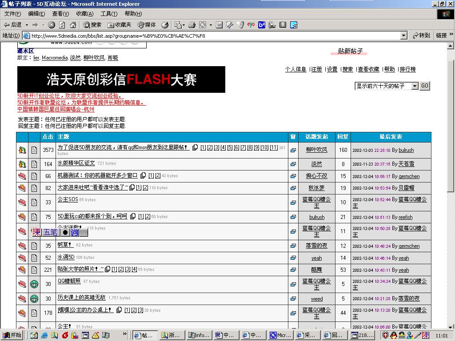Click the 搜索 (Search) toolbar button
The height and width of the screenshot is (341, 455).
coord(92,25)
